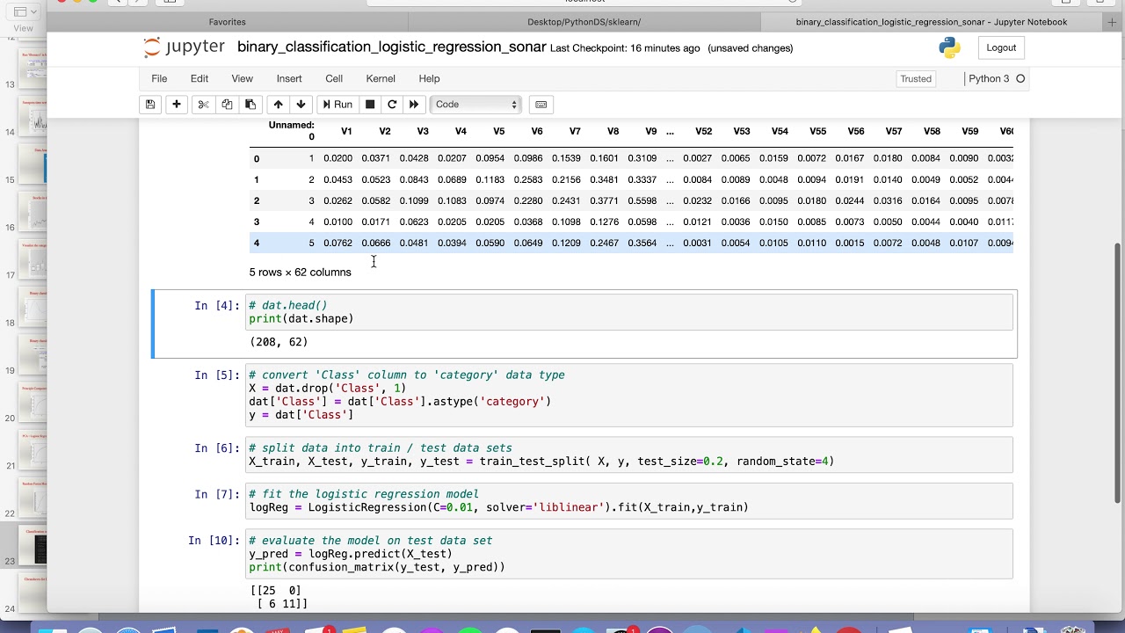Open the View menu
The image size is (1125, 633).
click(242, 78)
